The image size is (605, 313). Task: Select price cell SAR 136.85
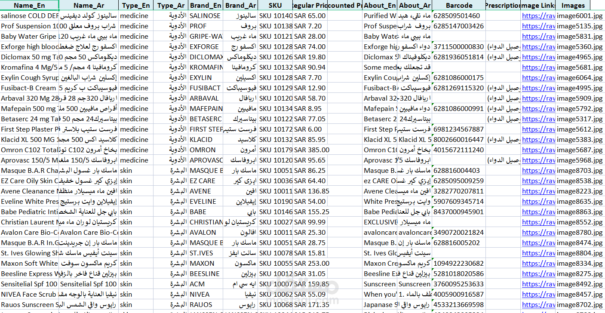click(x=310, y=191)
